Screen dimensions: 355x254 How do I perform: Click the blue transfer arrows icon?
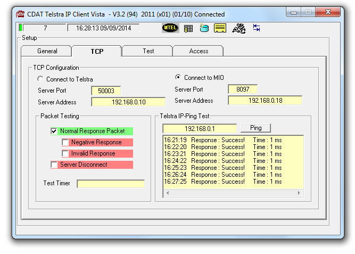point(257,28)
